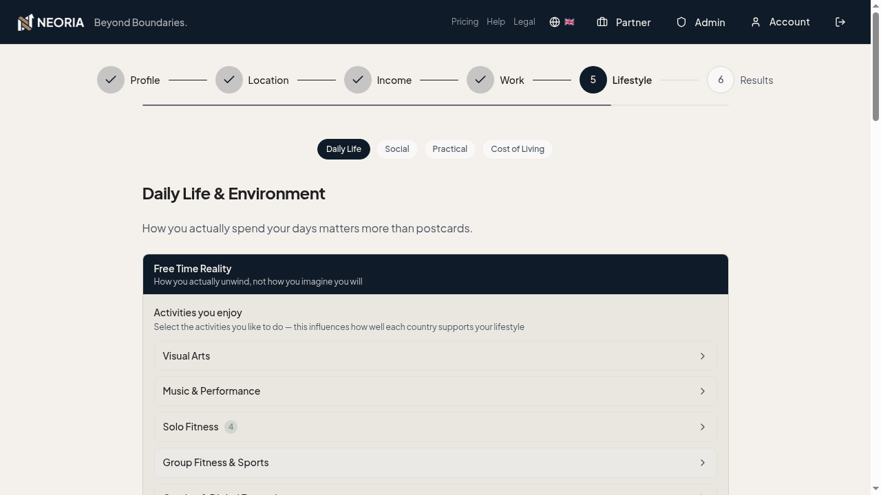Image resolution: width=881 pixels, height=495 pixels.
Task: Open the Account page
Action: click(x=780, y=22)
